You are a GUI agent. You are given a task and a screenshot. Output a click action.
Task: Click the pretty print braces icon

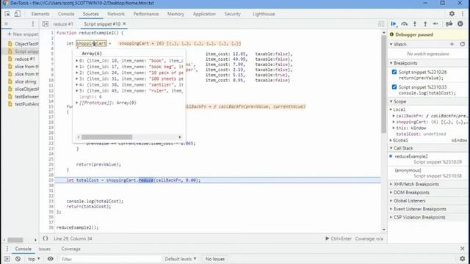(46, 238)
